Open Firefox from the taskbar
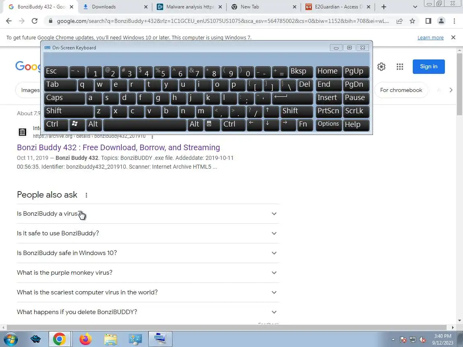Screen dimensions: 463x347 point(85,339)
